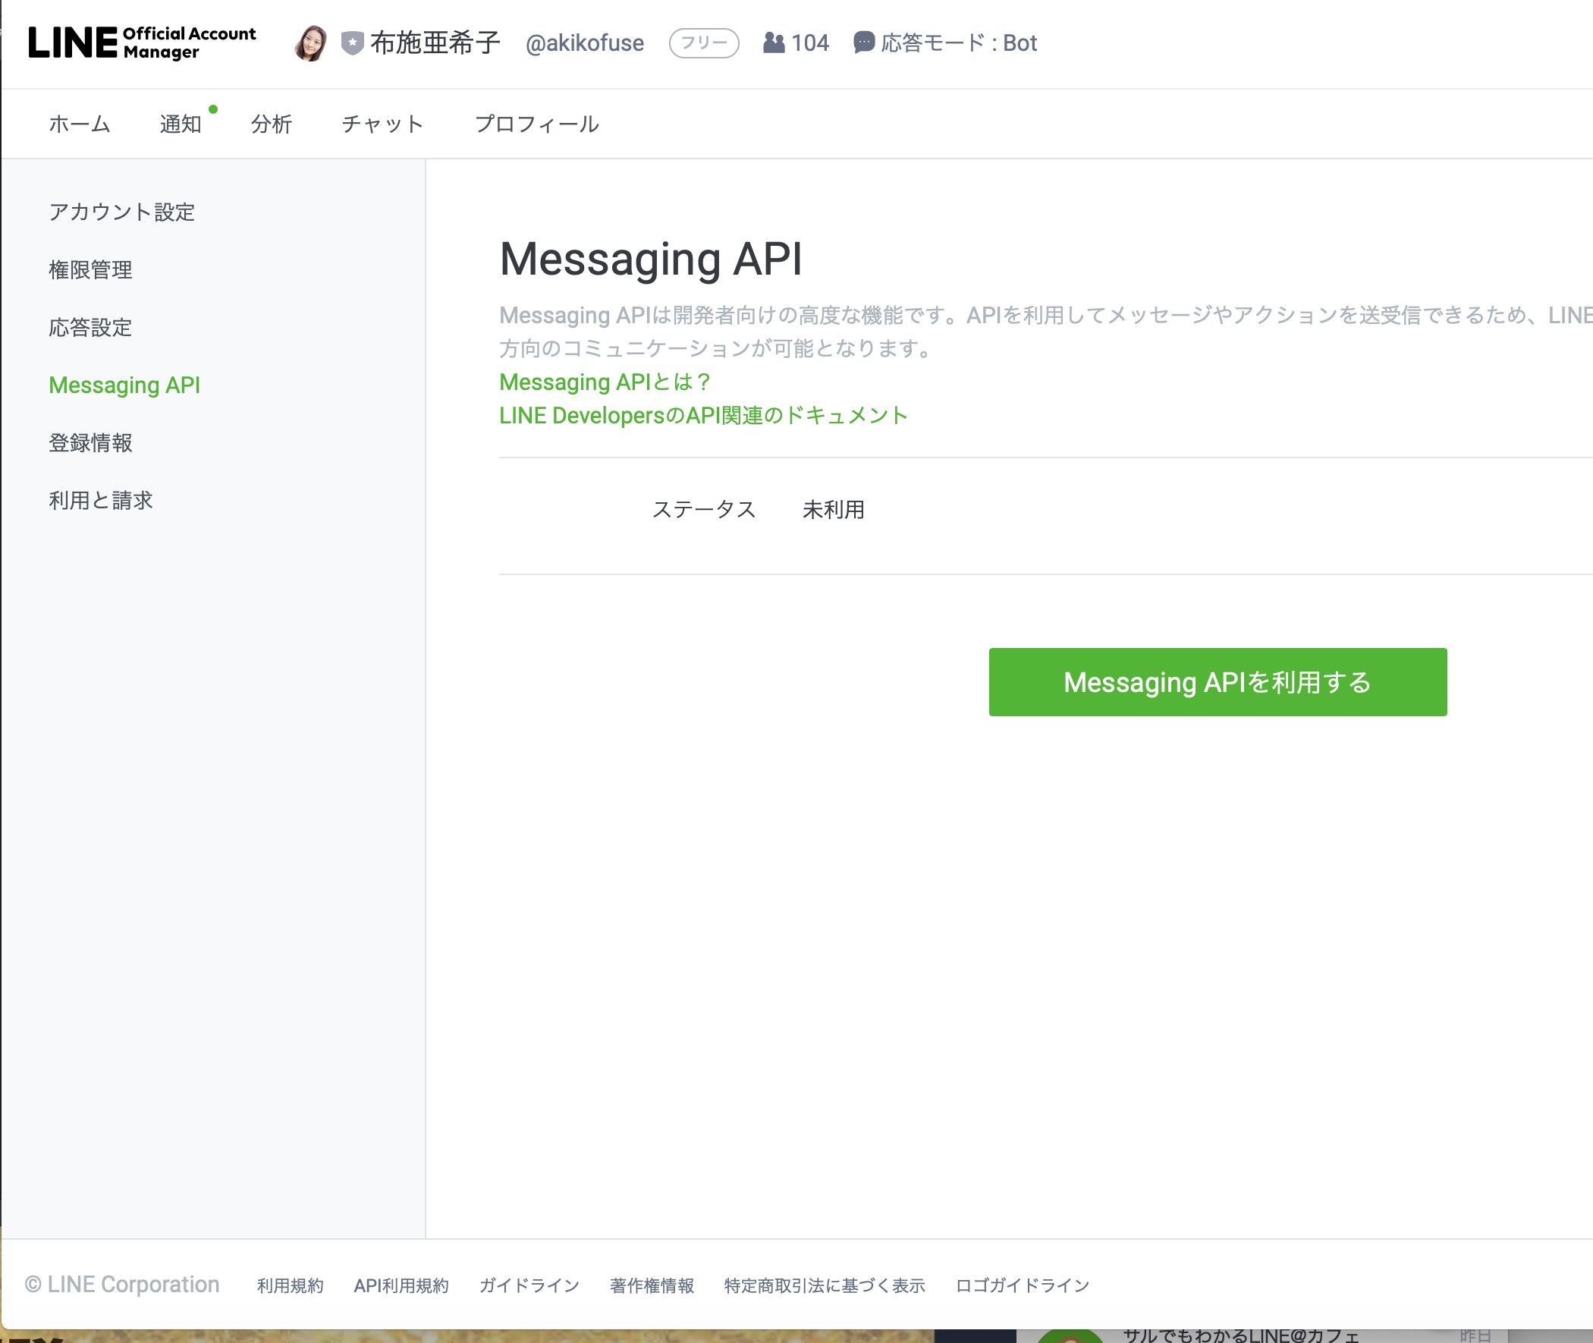The height and width of the screenshot is (1343, 1593).
Task: Open the ガイドライン footer link
Action: tap(529, 1285)
